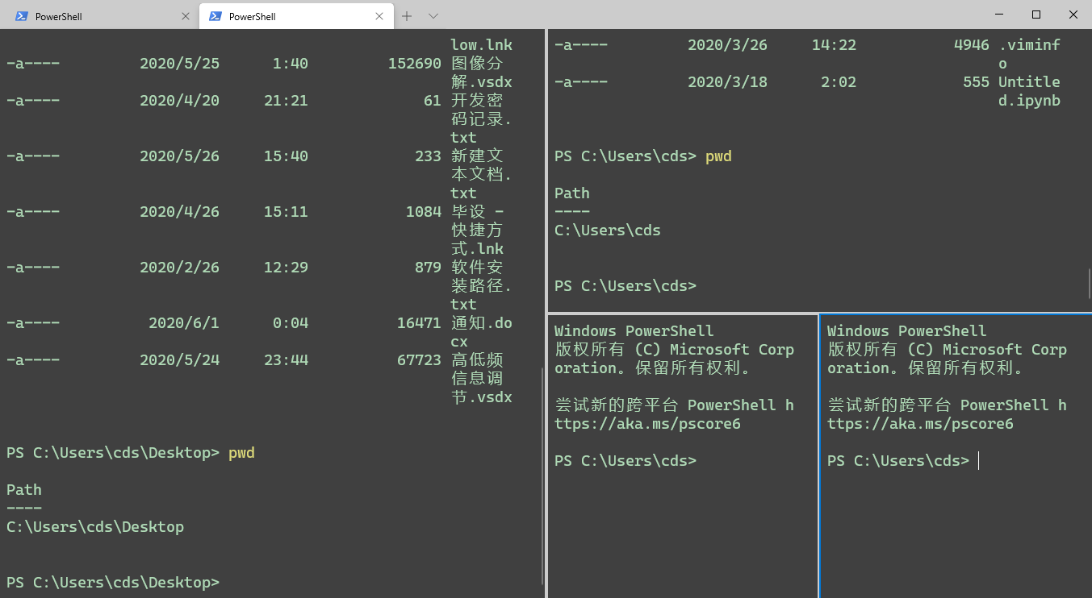Click the last prompt in the upper-right pane
Screen dimensions: 1092x598
[625, 286]
